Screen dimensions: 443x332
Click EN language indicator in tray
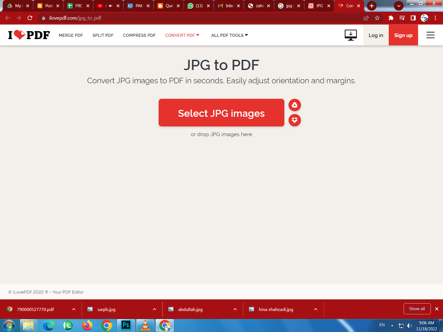point(382,325)
